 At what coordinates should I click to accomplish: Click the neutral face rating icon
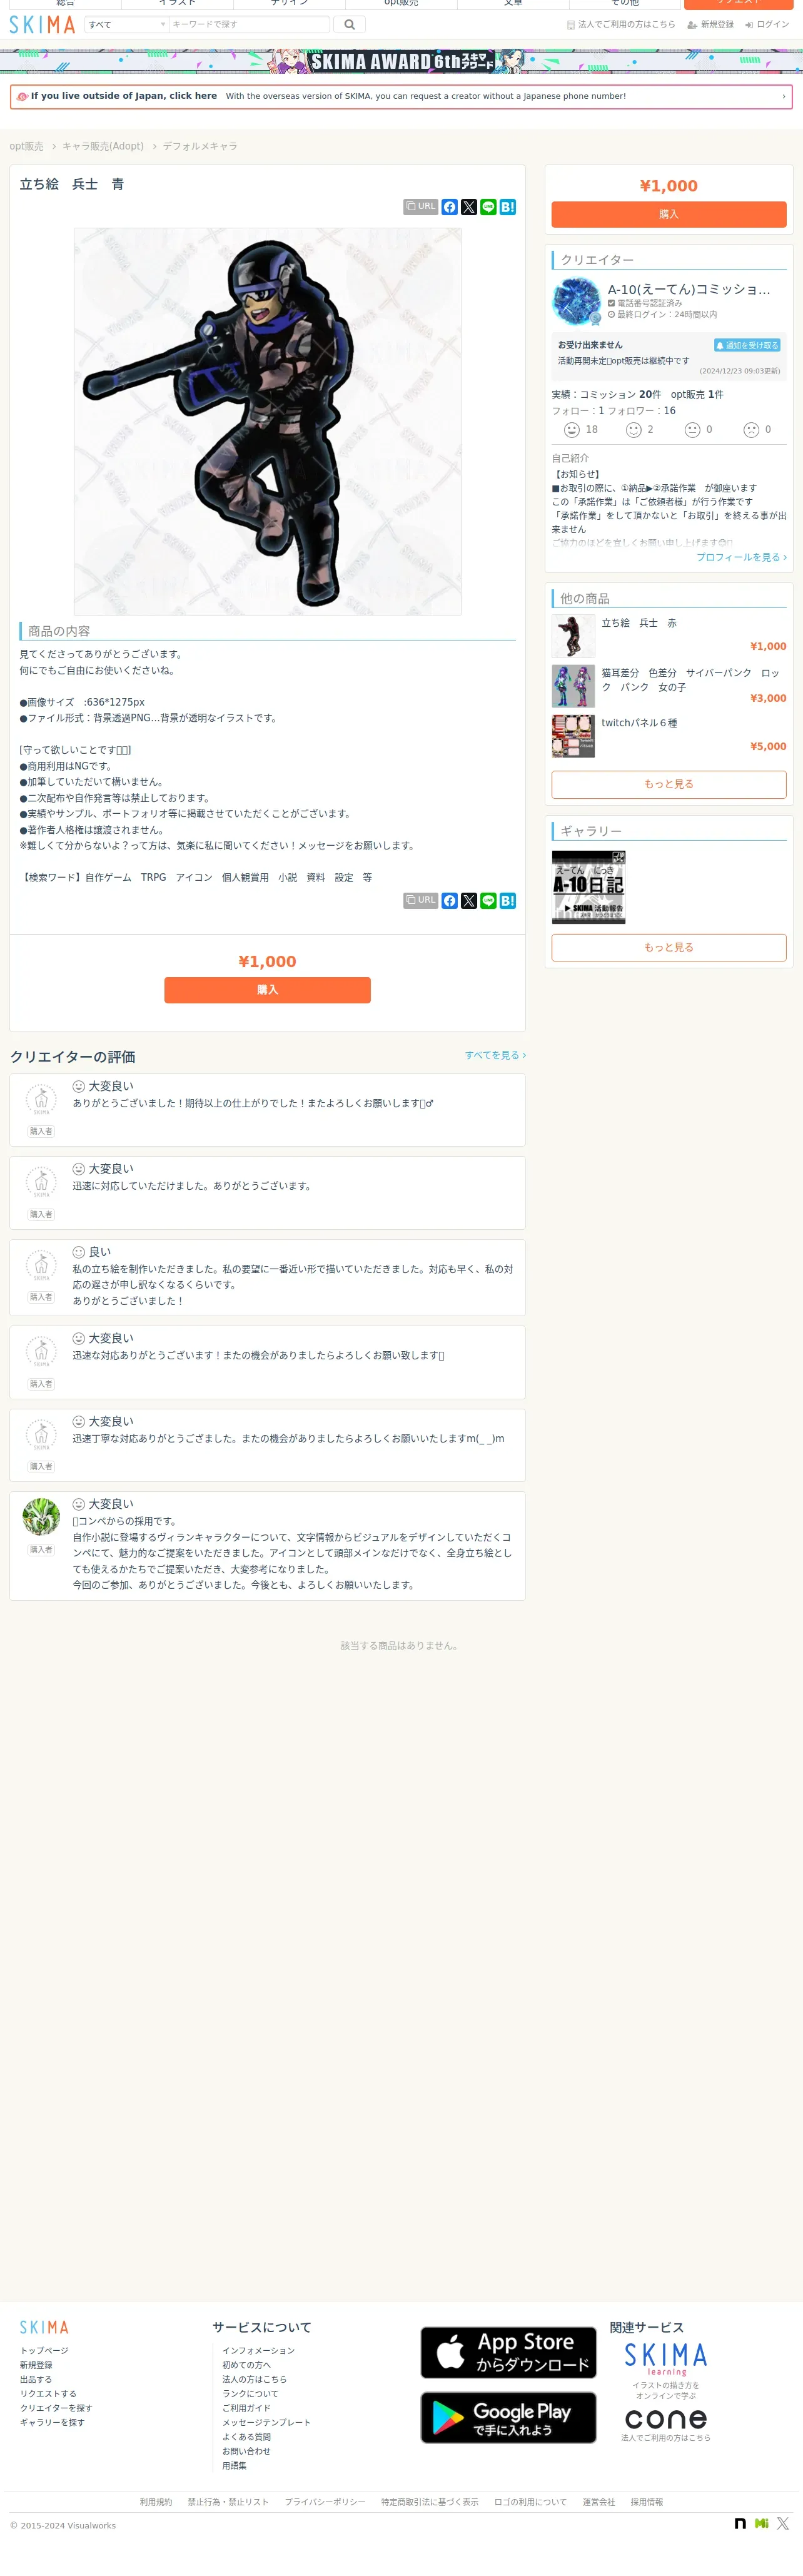click(692, 430)
